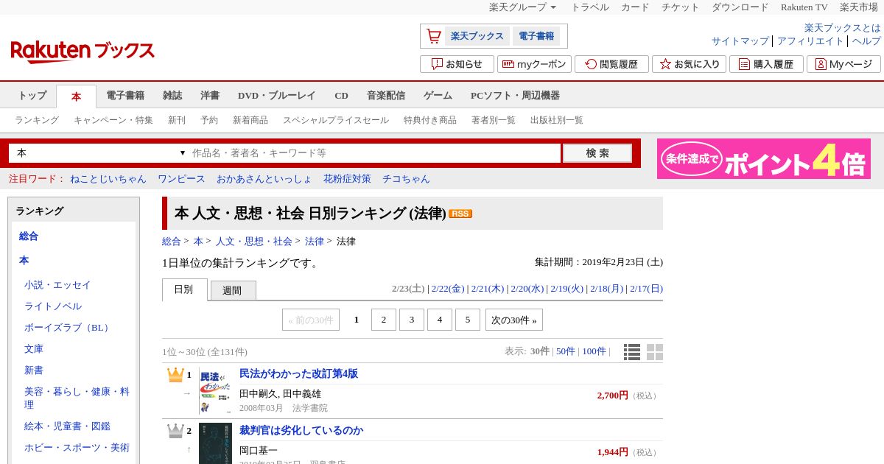View ranking for 2/22(金)
Viewport: 884px width, 464px height.
point(448,289)
